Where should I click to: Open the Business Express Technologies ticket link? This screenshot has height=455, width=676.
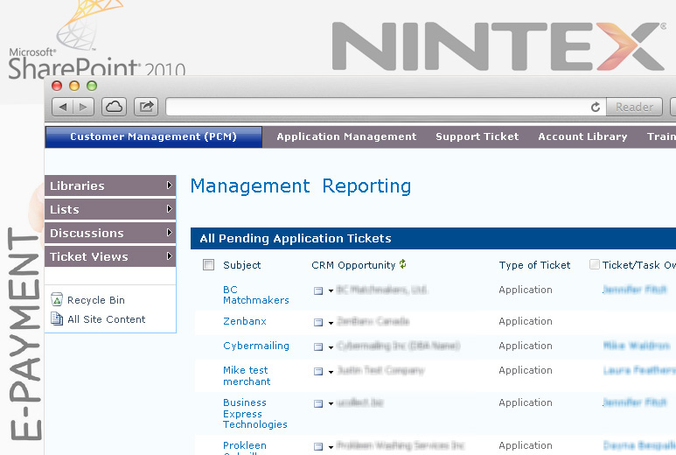click(x=254, y=413)
